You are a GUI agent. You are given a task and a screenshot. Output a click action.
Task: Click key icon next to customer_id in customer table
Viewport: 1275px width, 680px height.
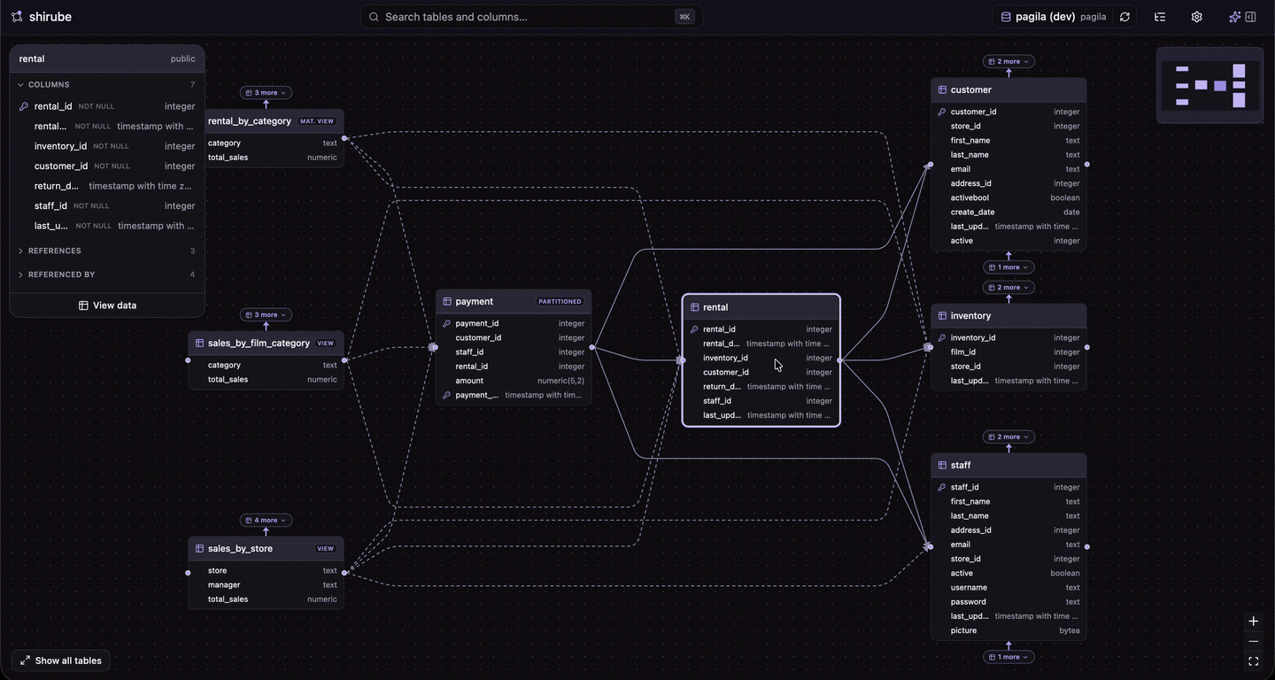point(942,112)
